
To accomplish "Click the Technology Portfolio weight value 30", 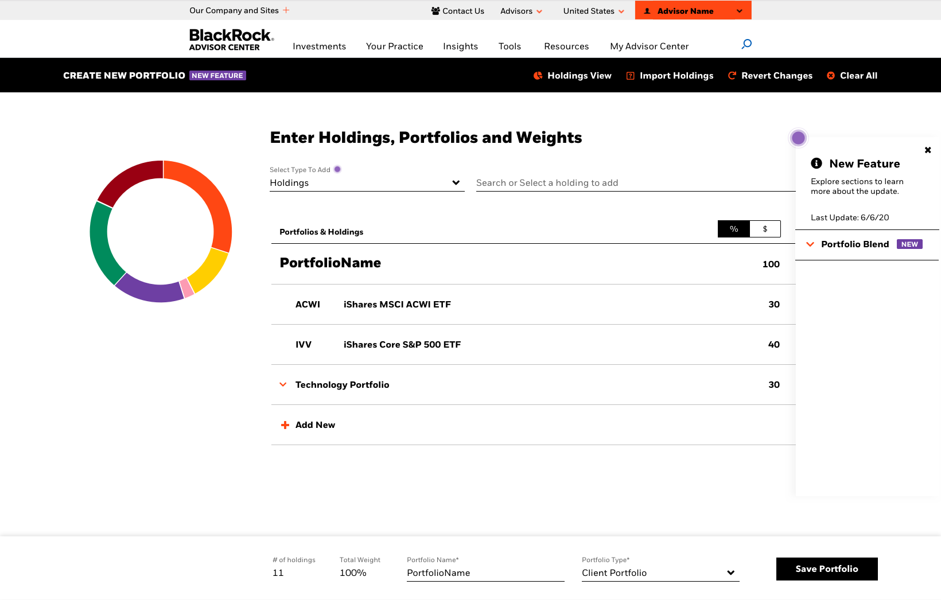I will click(774, 385).
